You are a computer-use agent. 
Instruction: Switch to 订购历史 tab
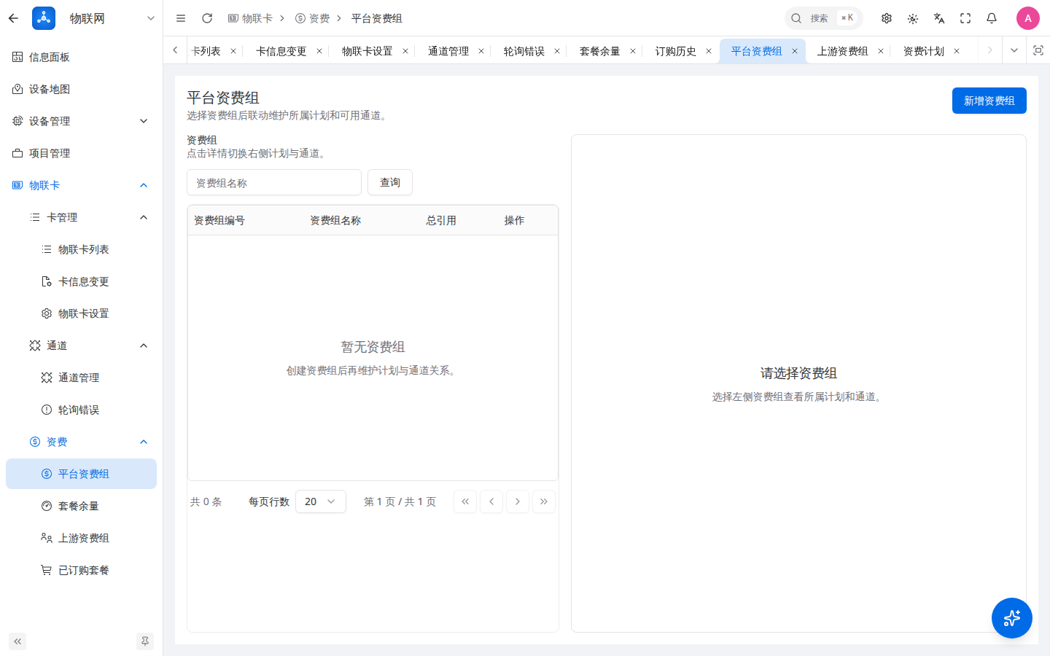click(676, 51)
